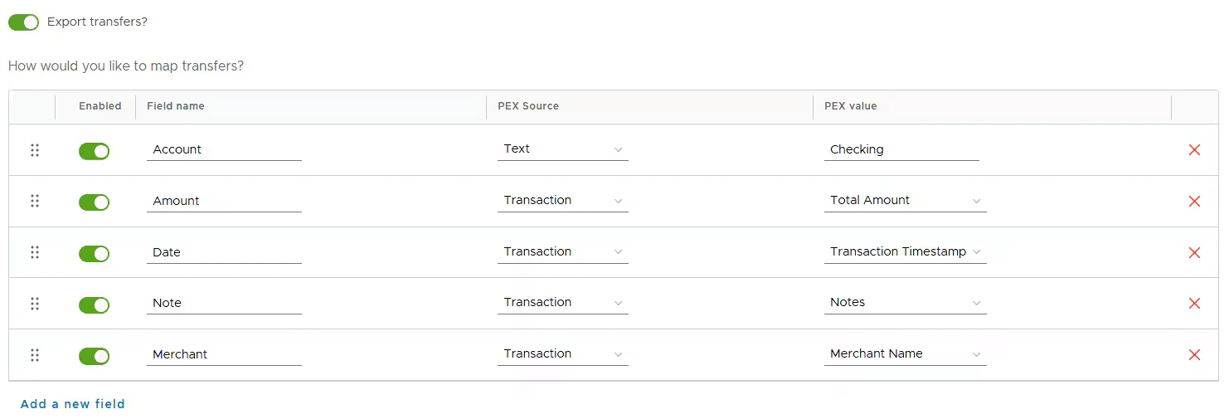Click the drag handle beside Date row

click(35, 252)
